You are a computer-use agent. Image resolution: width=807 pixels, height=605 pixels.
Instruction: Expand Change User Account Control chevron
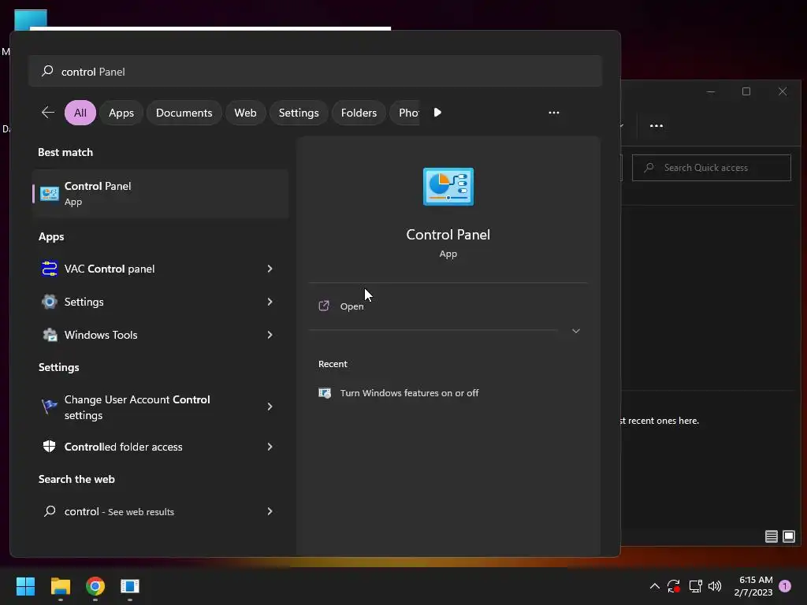tap(270, 406)
